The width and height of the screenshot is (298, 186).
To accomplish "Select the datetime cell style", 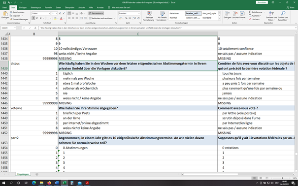I will (174, 13).
